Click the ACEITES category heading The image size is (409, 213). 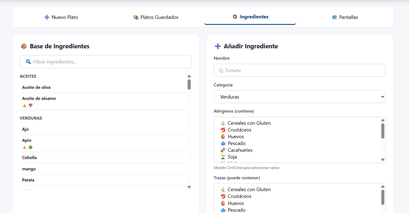click(x=28, y=76)
